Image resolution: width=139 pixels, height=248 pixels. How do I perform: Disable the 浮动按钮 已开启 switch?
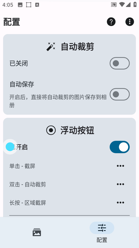tap(120, 147)
